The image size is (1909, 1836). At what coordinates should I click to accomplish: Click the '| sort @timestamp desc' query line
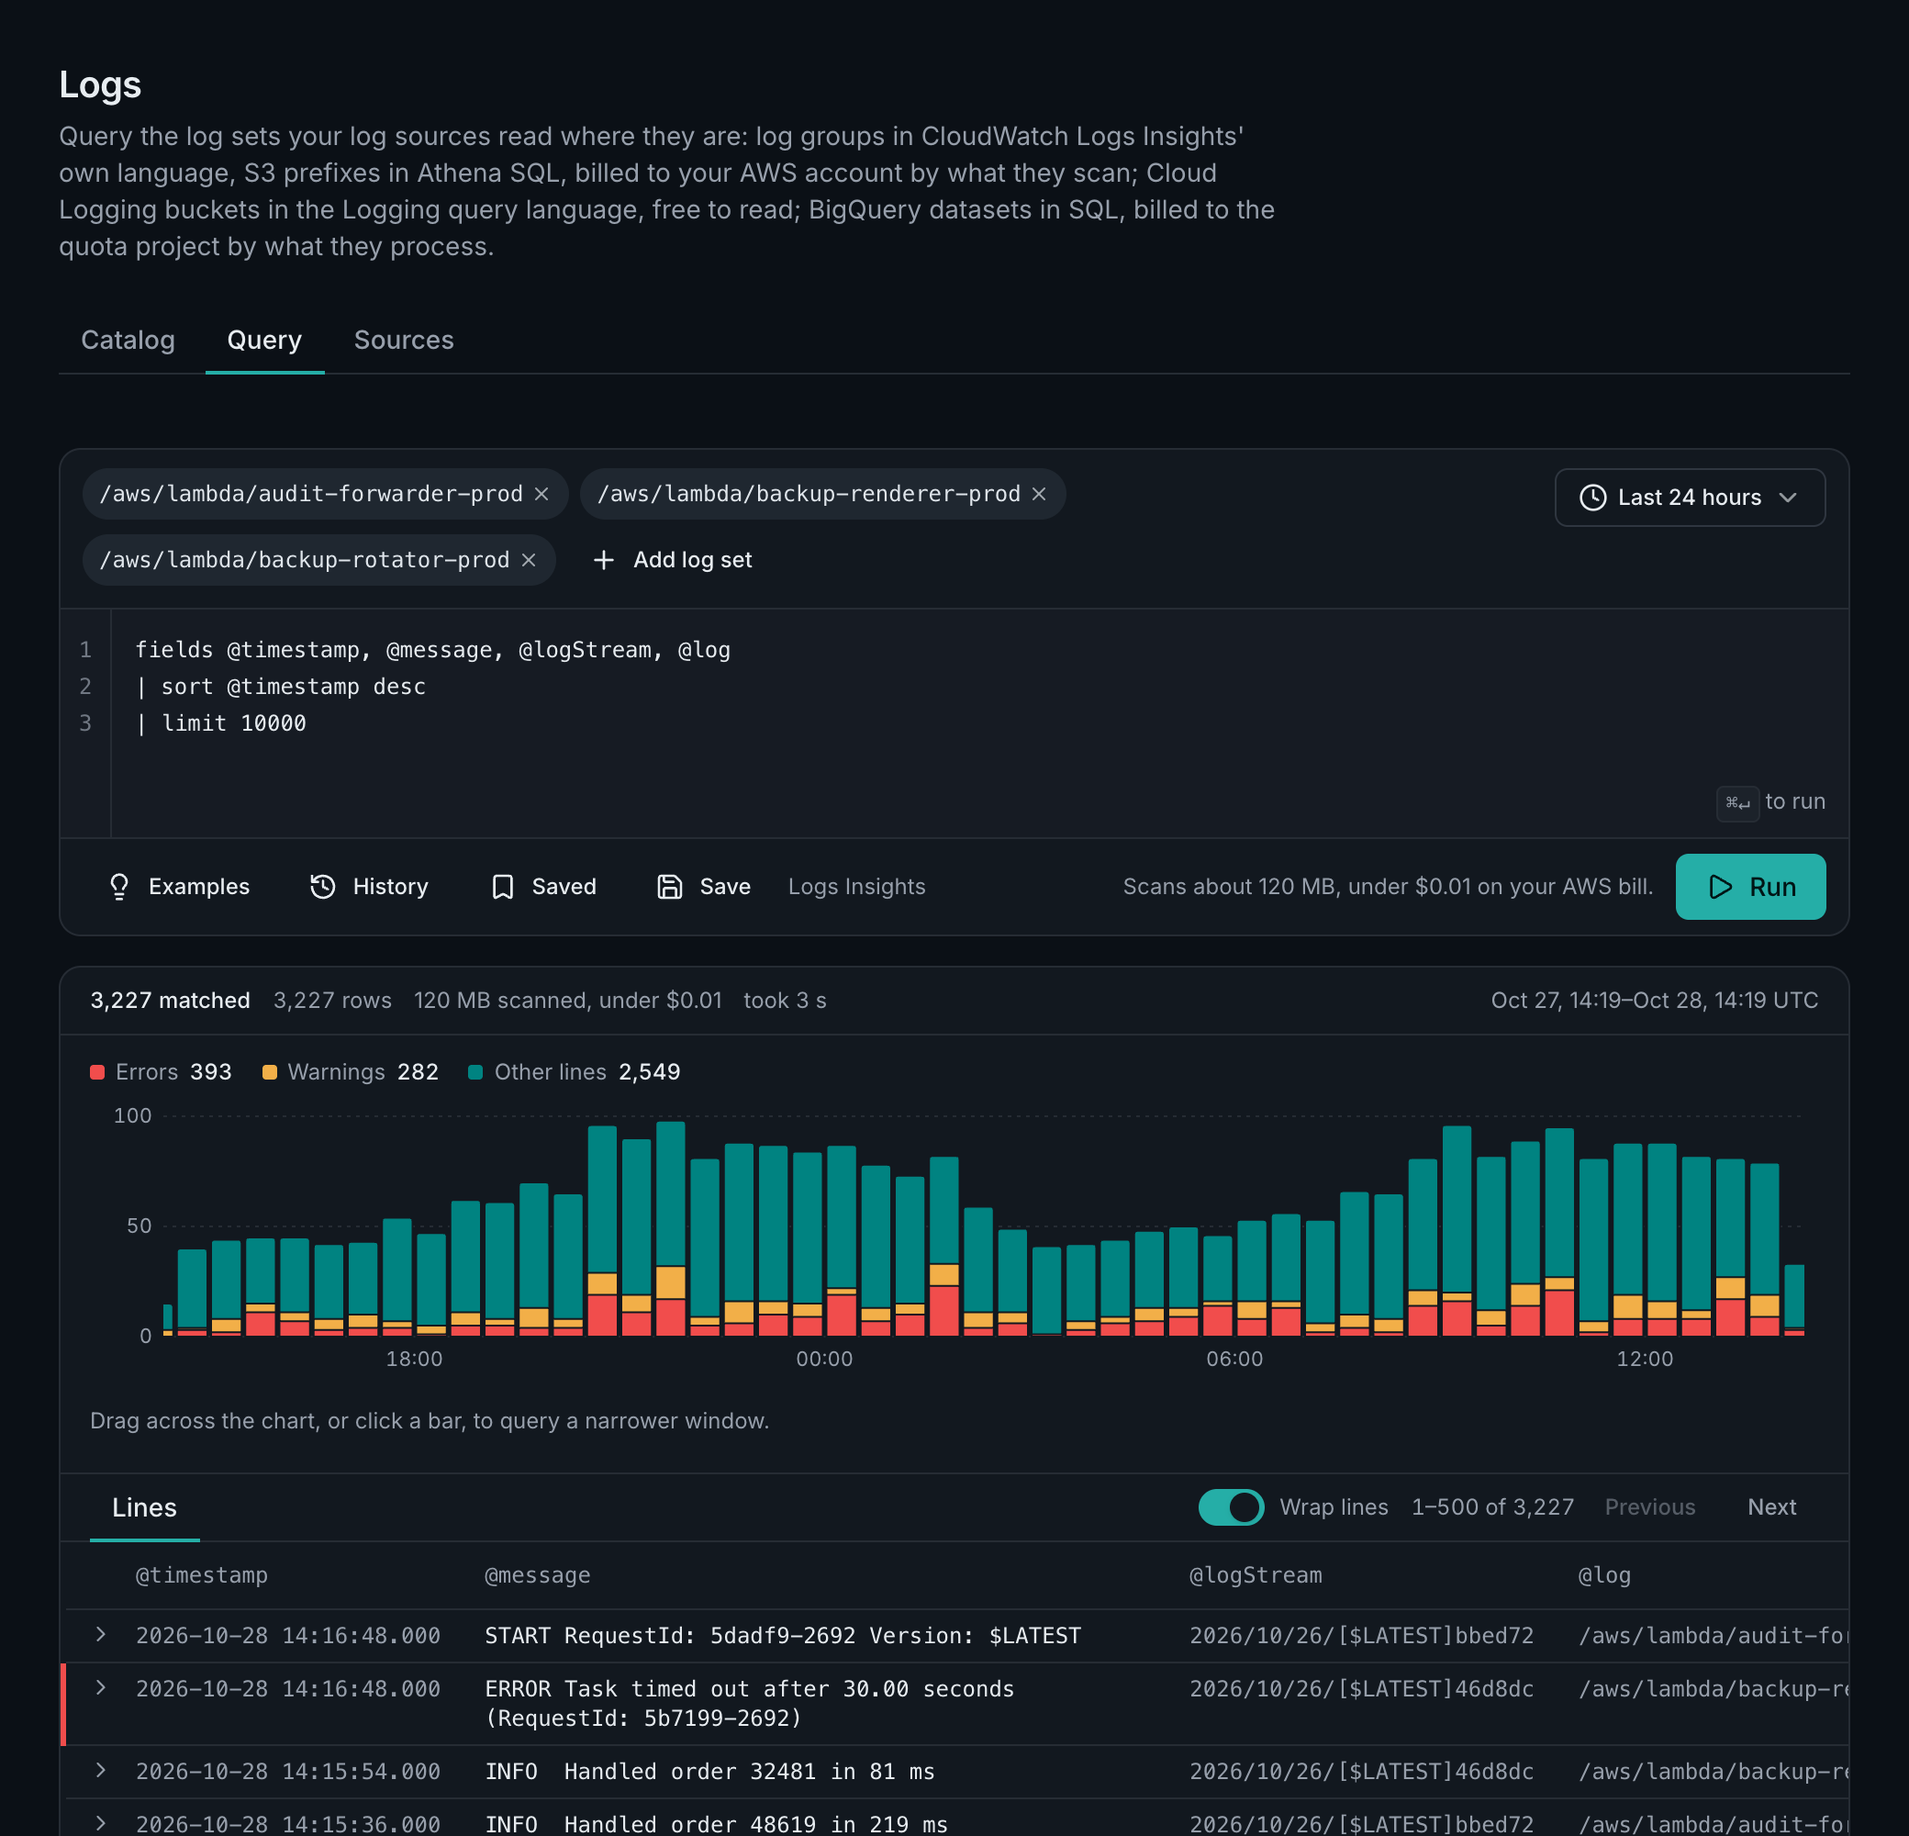point(281,687)
